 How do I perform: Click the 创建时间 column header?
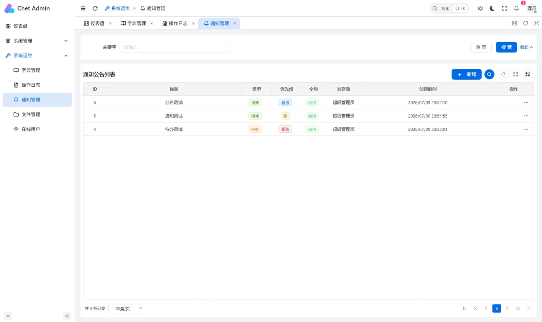tap(428, 89)
